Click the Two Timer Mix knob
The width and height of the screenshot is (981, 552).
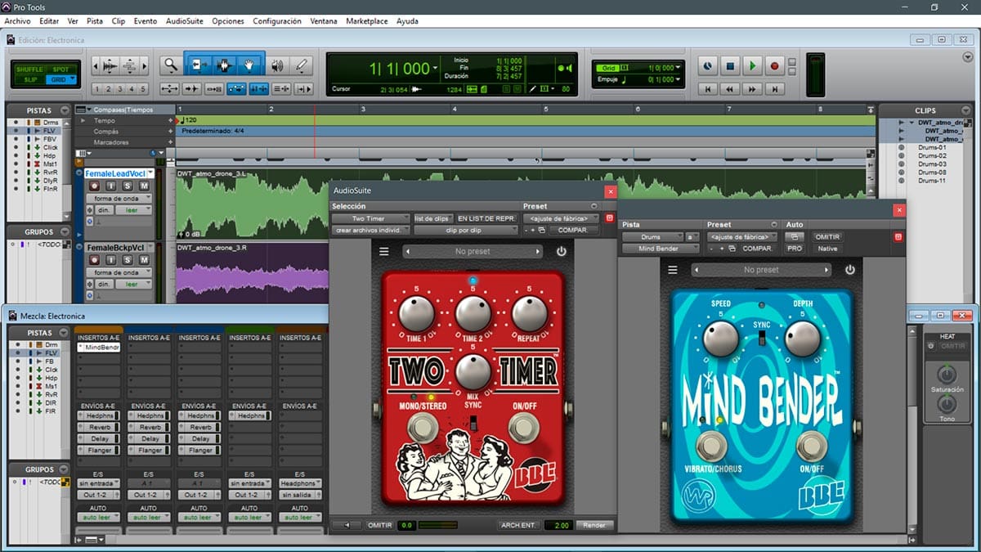click(473, 372)
